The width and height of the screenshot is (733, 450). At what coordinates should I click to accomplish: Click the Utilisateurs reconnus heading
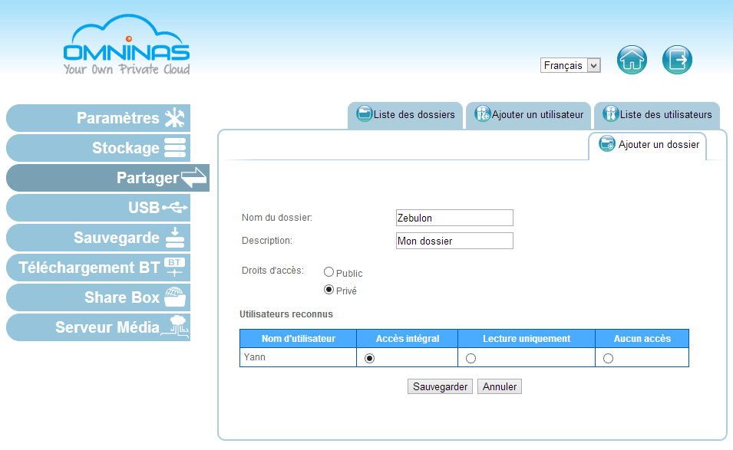click(x=286, y=314)
